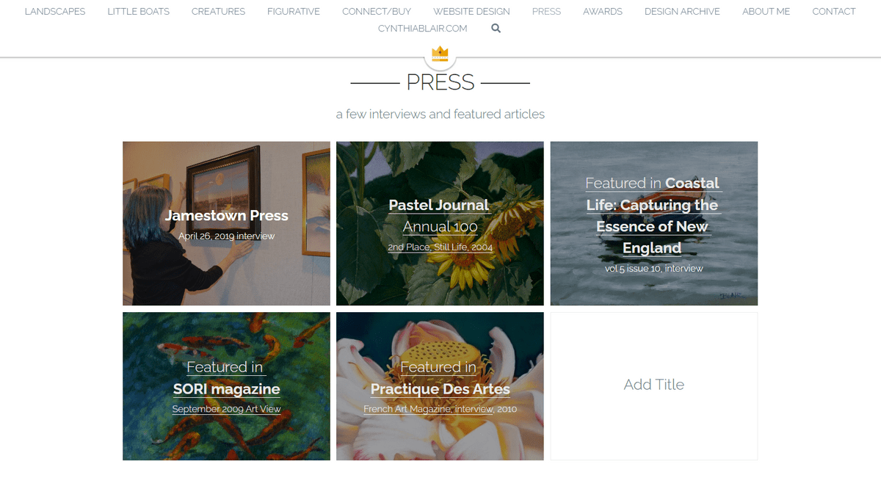The image size is (881, 478).
Task: Open the Jamestown Press interview tile
Action: (x=226, y=223)
